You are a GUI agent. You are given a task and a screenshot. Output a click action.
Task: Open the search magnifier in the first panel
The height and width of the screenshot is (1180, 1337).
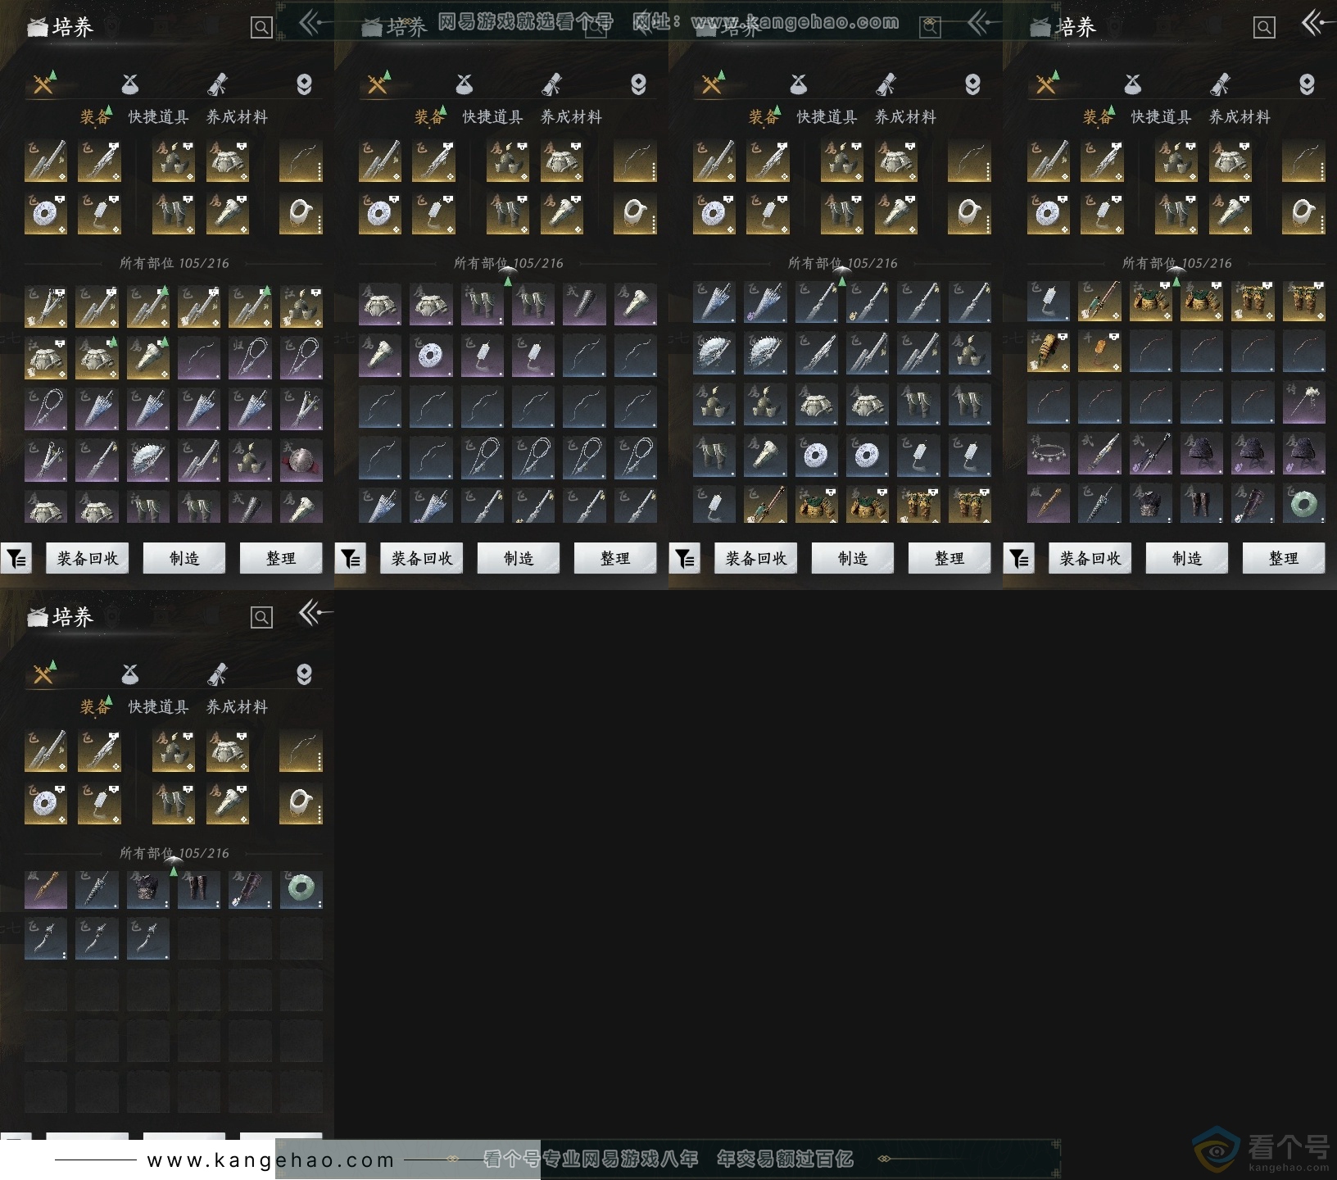click(x=261, y=28)
